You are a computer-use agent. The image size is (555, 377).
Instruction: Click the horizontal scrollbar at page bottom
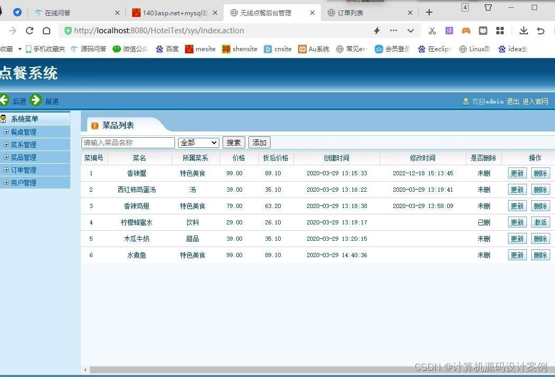(322, 370)
